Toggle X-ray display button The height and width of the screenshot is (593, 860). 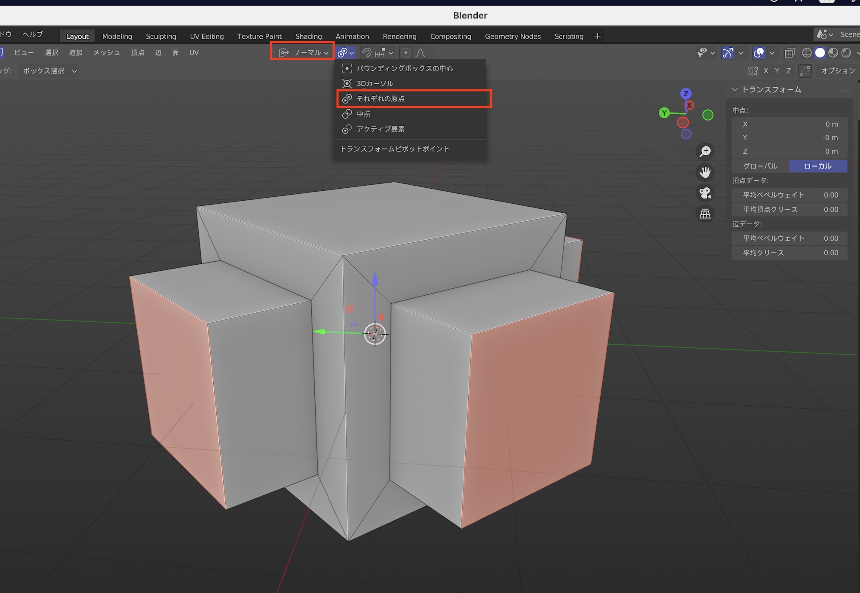[x=789, y=52]
